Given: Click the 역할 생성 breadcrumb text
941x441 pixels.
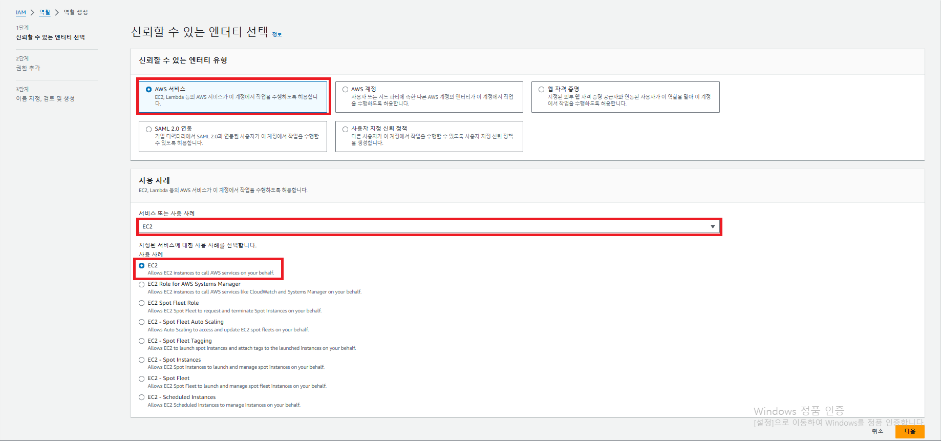Looking at the screenshot, I should pos(76,12).
